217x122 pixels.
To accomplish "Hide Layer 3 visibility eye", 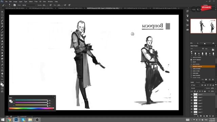I will (192, 112).
